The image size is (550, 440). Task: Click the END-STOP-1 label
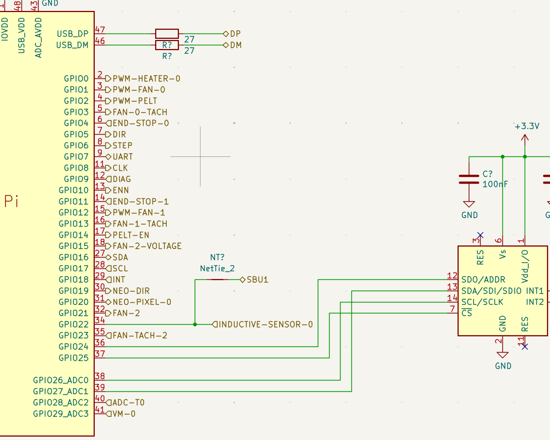[140, 201]
